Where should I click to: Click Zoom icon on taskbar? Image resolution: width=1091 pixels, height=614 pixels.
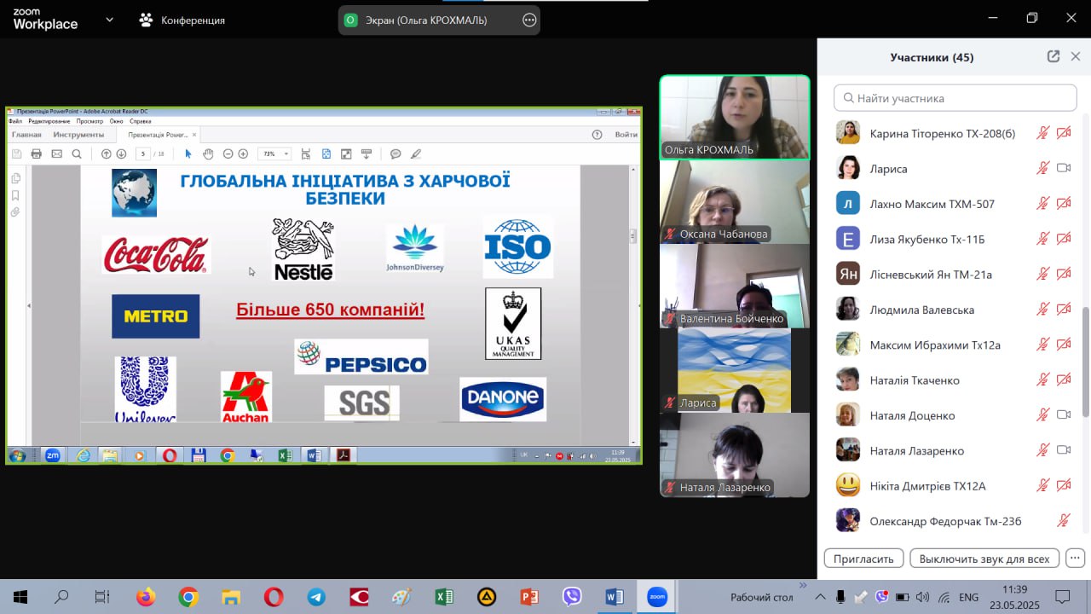tap(657, 597)
